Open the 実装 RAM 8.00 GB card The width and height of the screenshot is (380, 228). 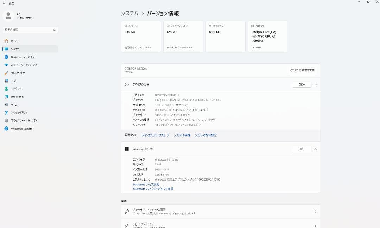pos(226,37)
